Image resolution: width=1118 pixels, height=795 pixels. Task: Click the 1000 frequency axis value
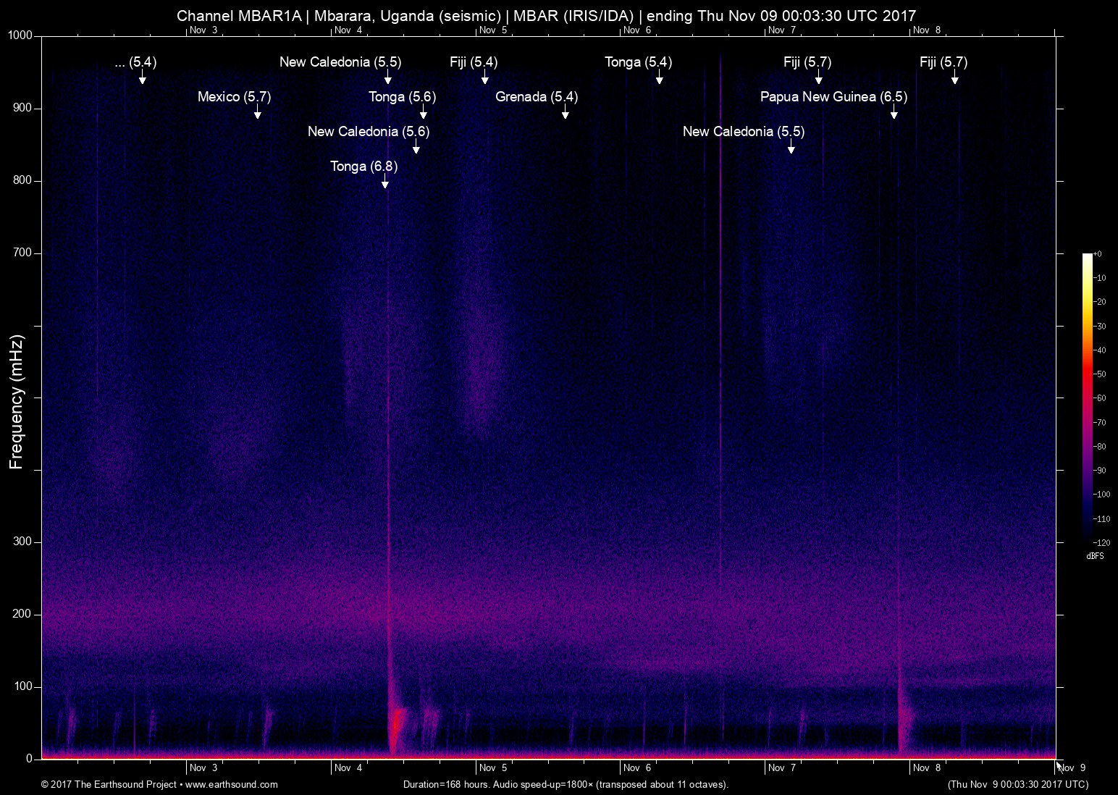[19, 33]
